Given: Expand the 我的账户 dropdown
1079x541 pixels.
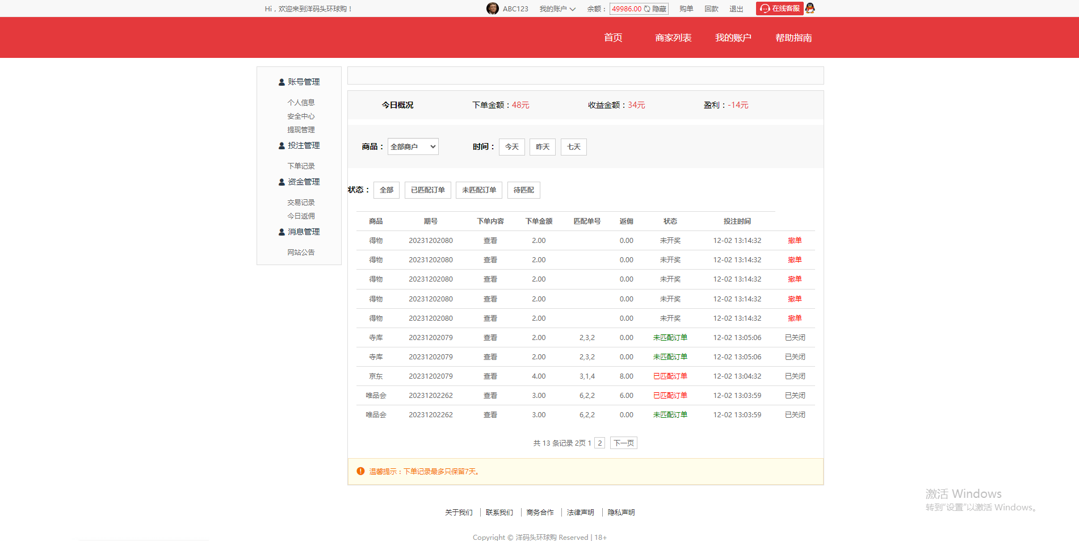Looking at the screenshot, I should (557, 9).
